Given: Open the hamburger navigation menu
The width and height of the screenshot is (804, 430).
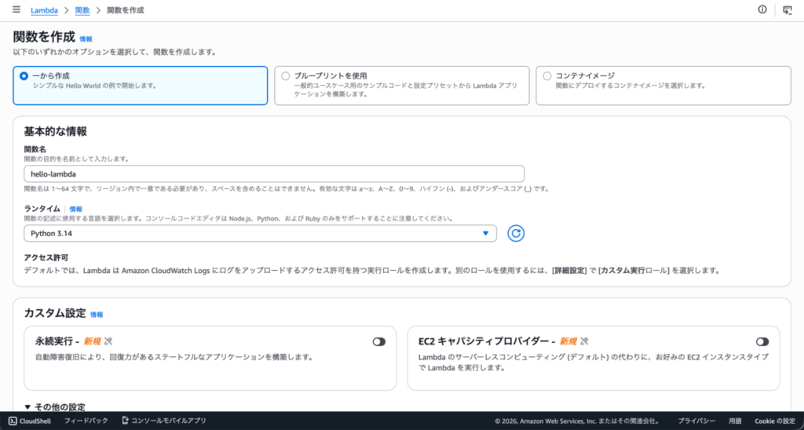Looking at the screenshot, I should 16,9.
